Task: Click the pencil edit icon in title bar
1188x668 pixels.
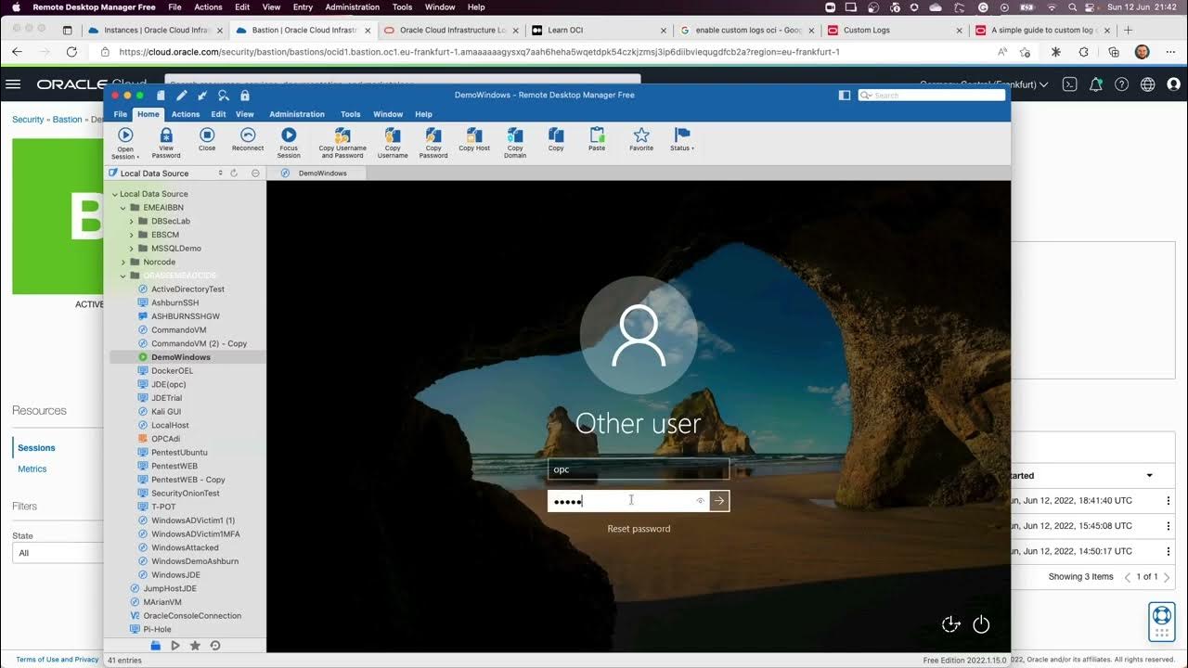Action: (x=182, y=95)
